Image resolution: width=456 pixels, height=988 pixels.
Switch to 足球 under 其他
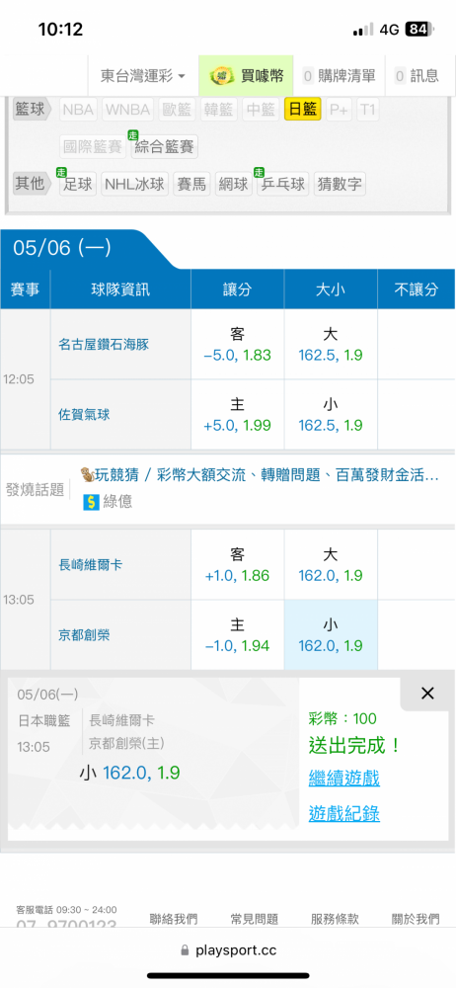tap(77, 184)
